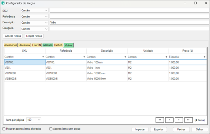
Task: Click Referência cell VID10000.
Action: pos(66,73)
